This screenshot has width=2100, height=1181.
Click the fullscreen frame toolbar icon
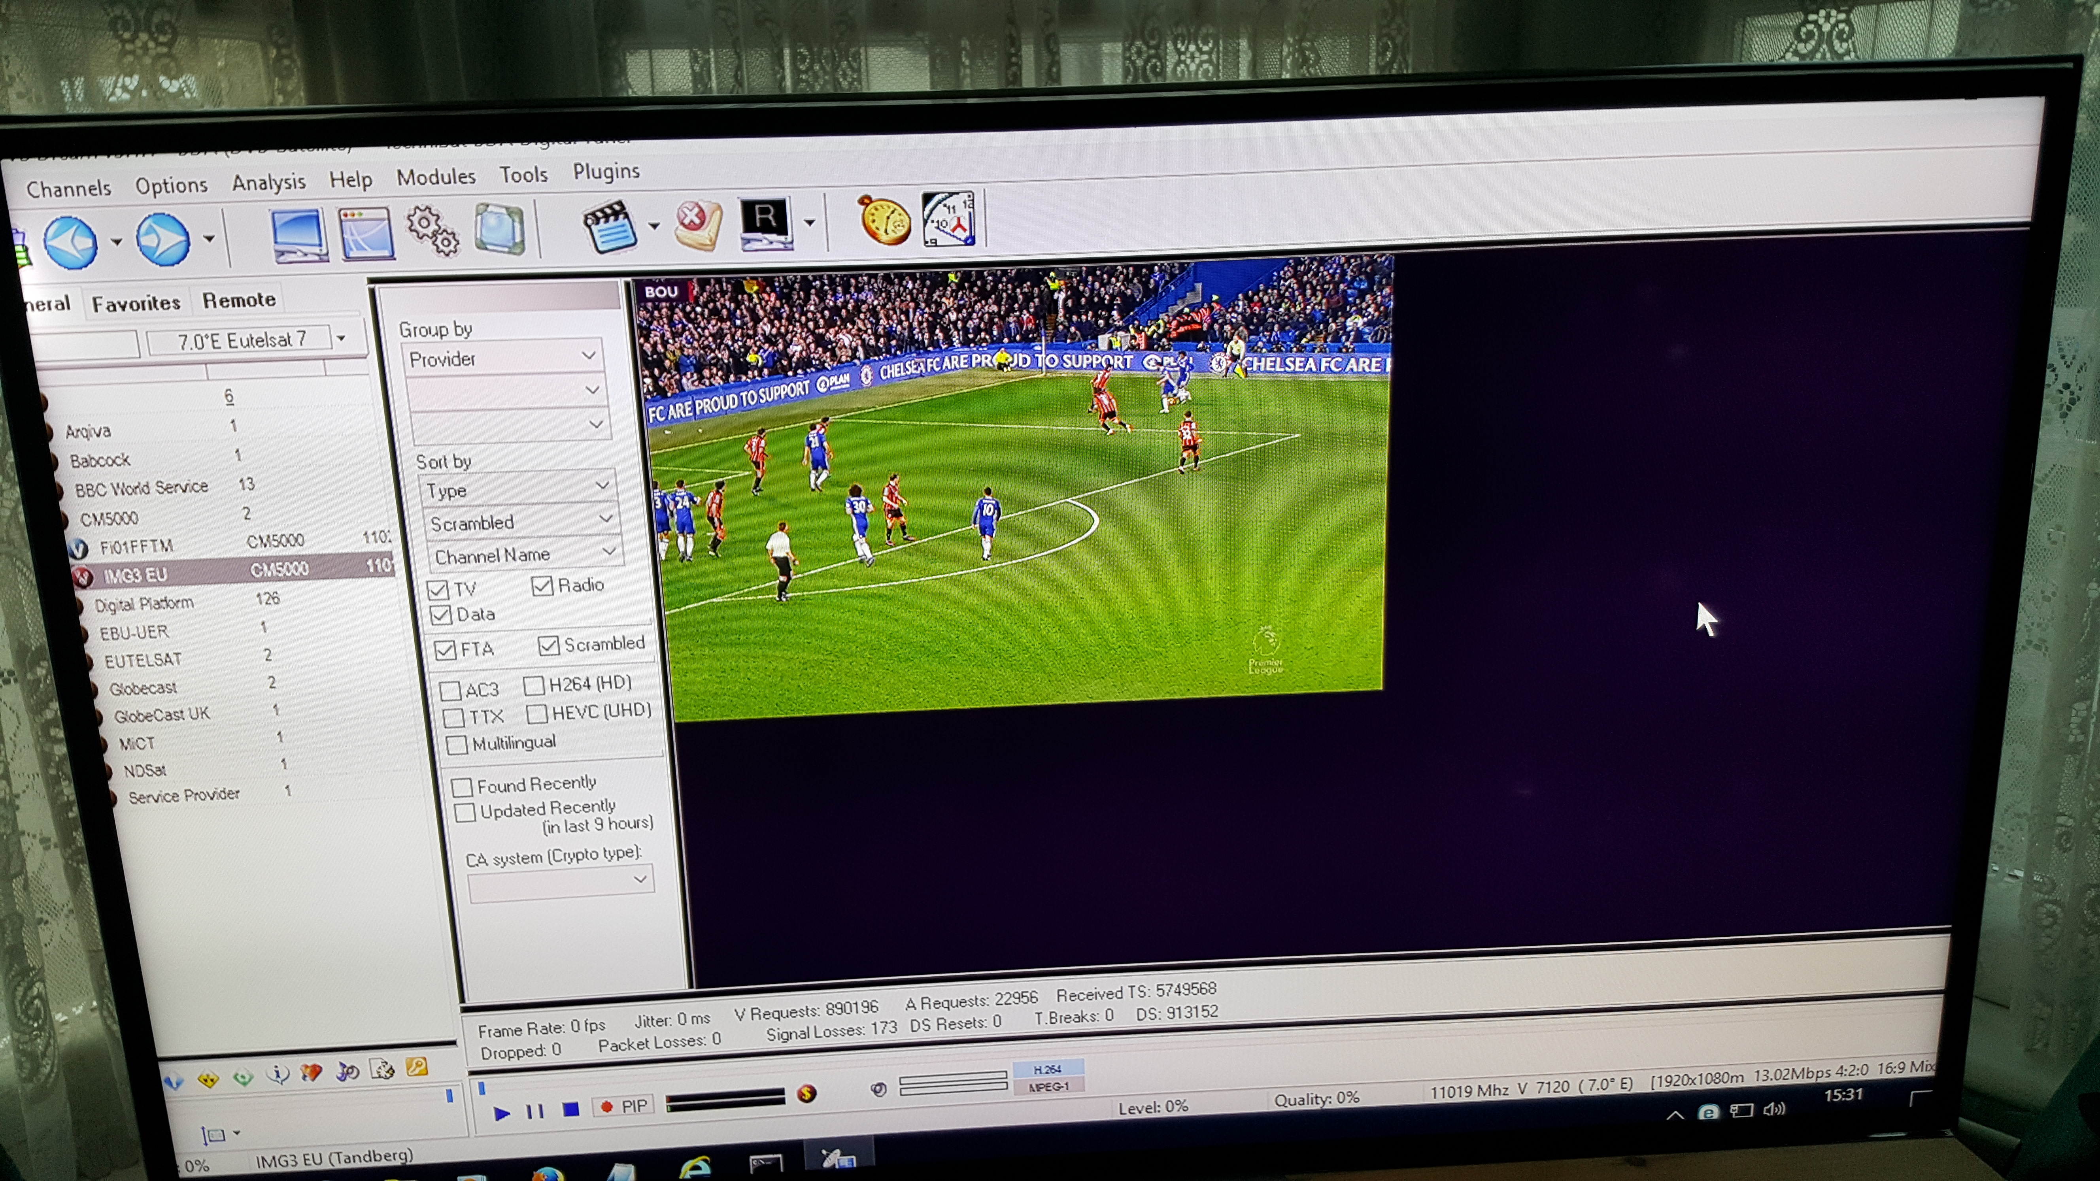click(499, 229)
